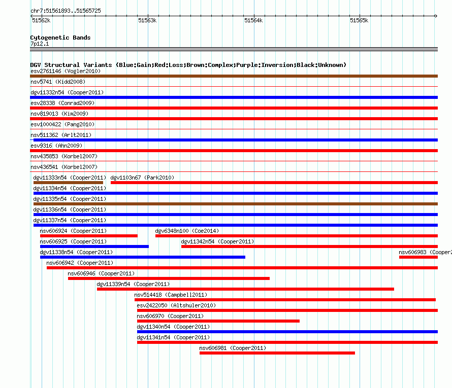
Task: Click the DGV Structural Variants track title
Action: (x=188, y=65)
